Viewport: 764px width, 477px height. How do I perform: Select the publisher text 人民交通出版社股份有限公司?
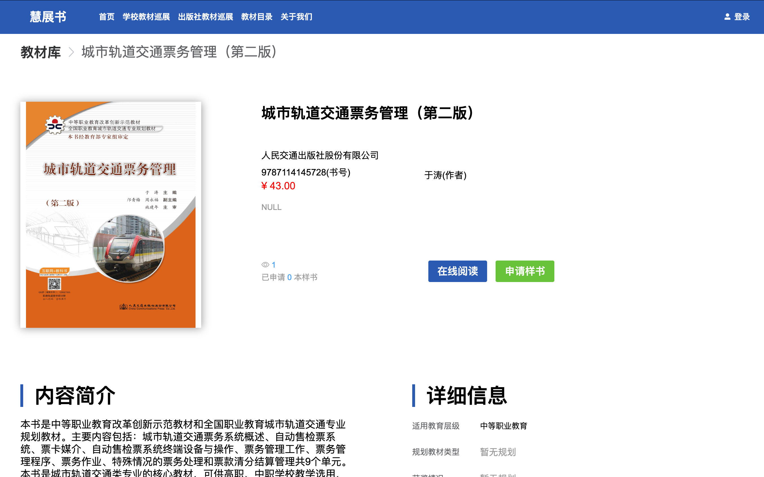[x=320, y=155]
